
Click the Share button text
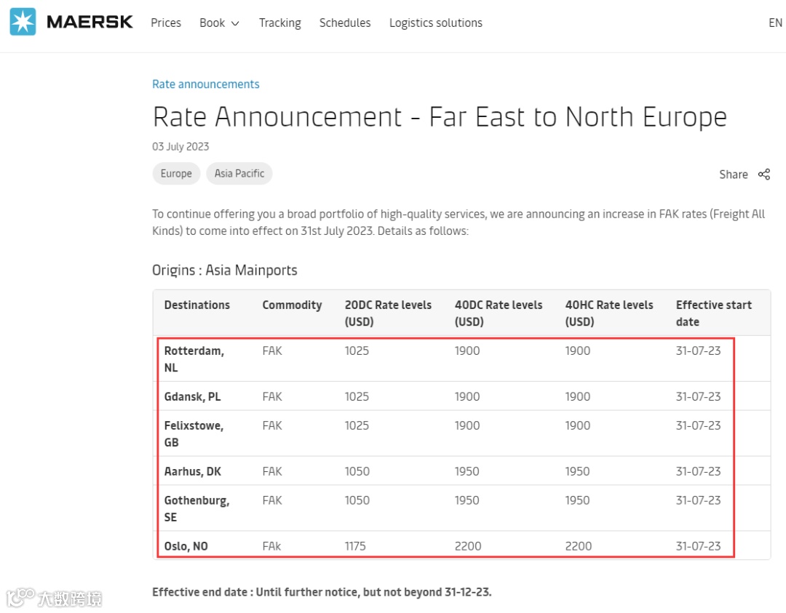coord(734,175)
